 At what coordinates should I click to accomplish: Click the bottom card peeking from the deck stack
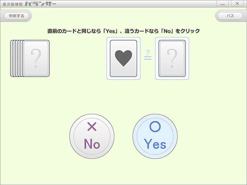(x=11, y=58)
